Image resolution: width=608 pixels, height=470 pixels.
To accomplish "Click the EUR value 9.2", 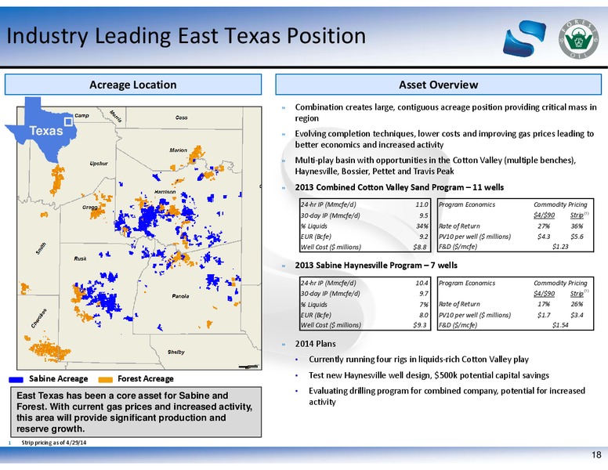I will click(423, 237).
